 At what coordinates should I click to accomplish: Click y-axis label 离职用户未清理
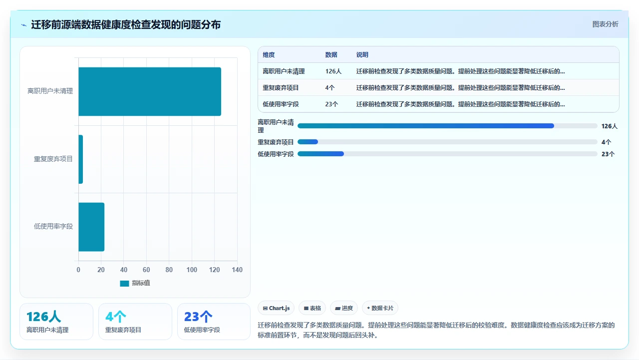50,91
